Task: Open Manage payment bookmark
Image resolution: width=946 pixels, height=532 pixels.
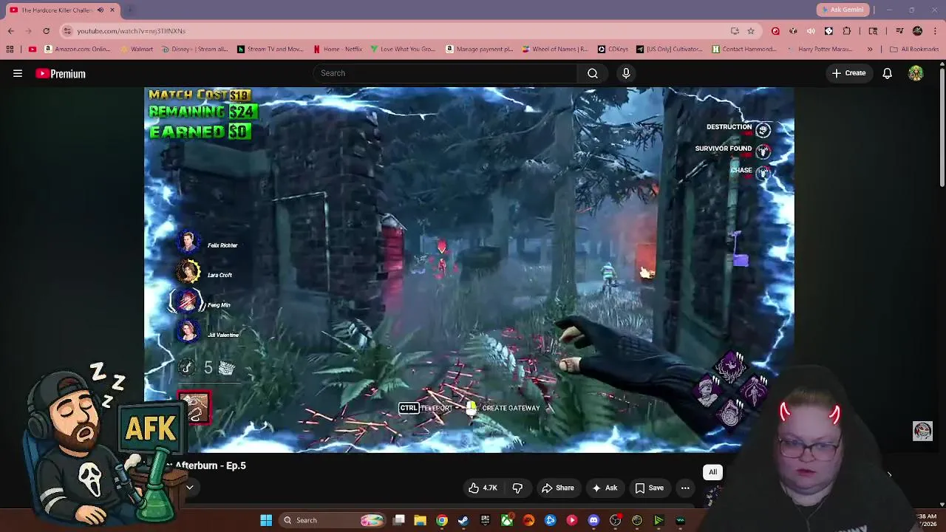Action: coord(479,50)
